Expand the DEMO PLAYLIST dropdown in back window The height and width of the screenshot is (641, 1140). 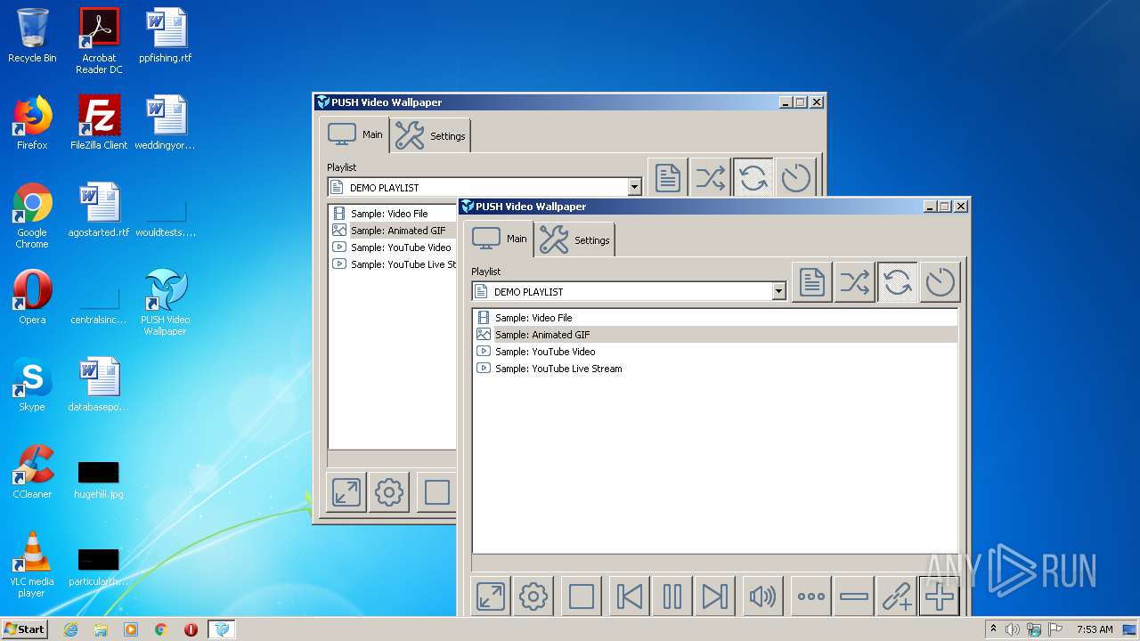pos(635,187)
